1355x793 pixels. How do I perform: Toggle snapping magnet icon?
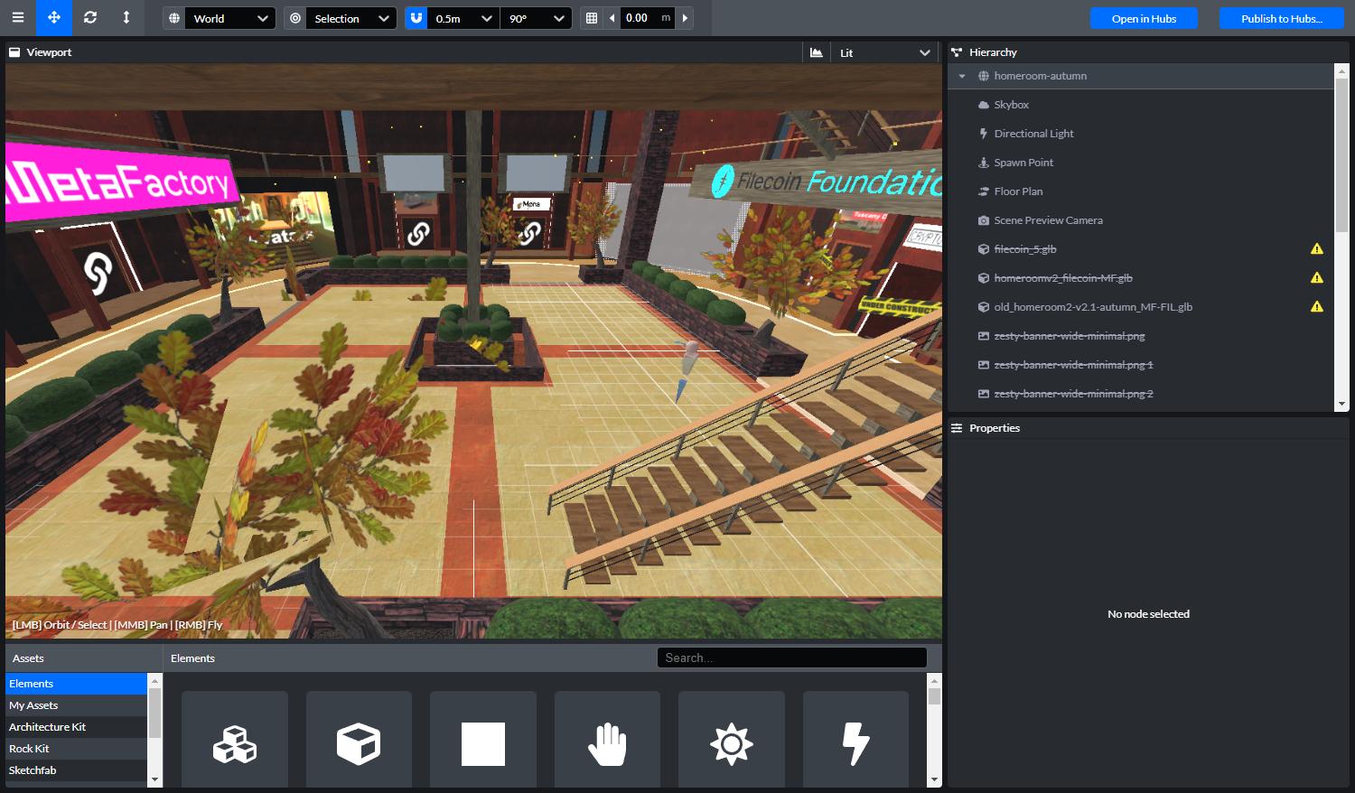(416, 18)
